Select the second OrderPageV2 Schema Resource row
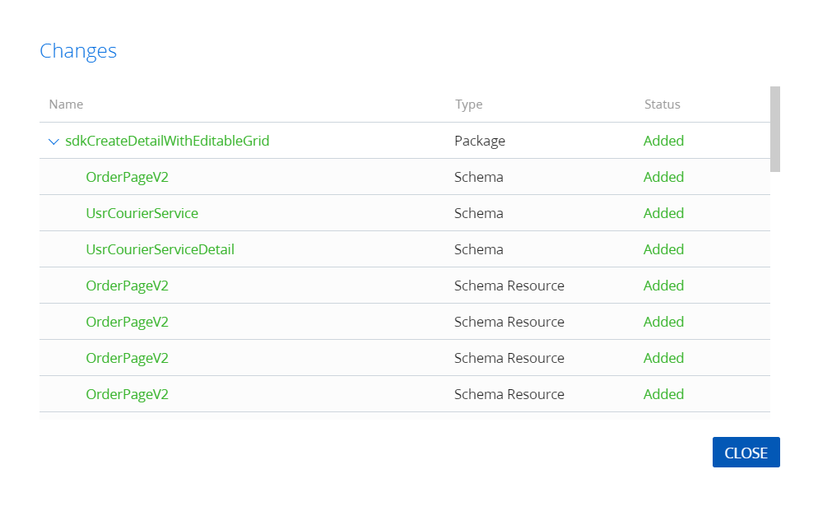 click(x=127, y=322)
